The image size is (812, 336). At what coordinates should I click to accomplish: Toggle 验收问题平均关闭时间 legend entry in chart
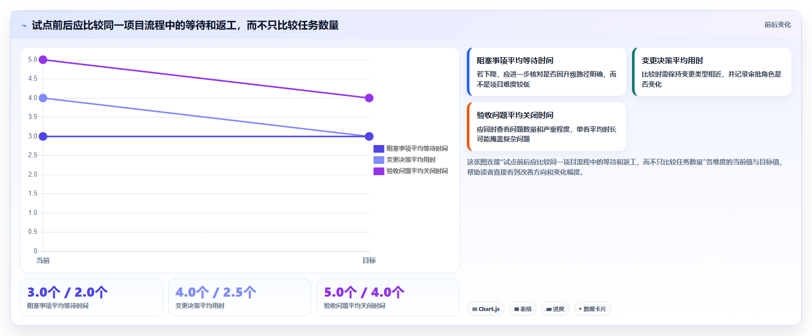(411, 171)
